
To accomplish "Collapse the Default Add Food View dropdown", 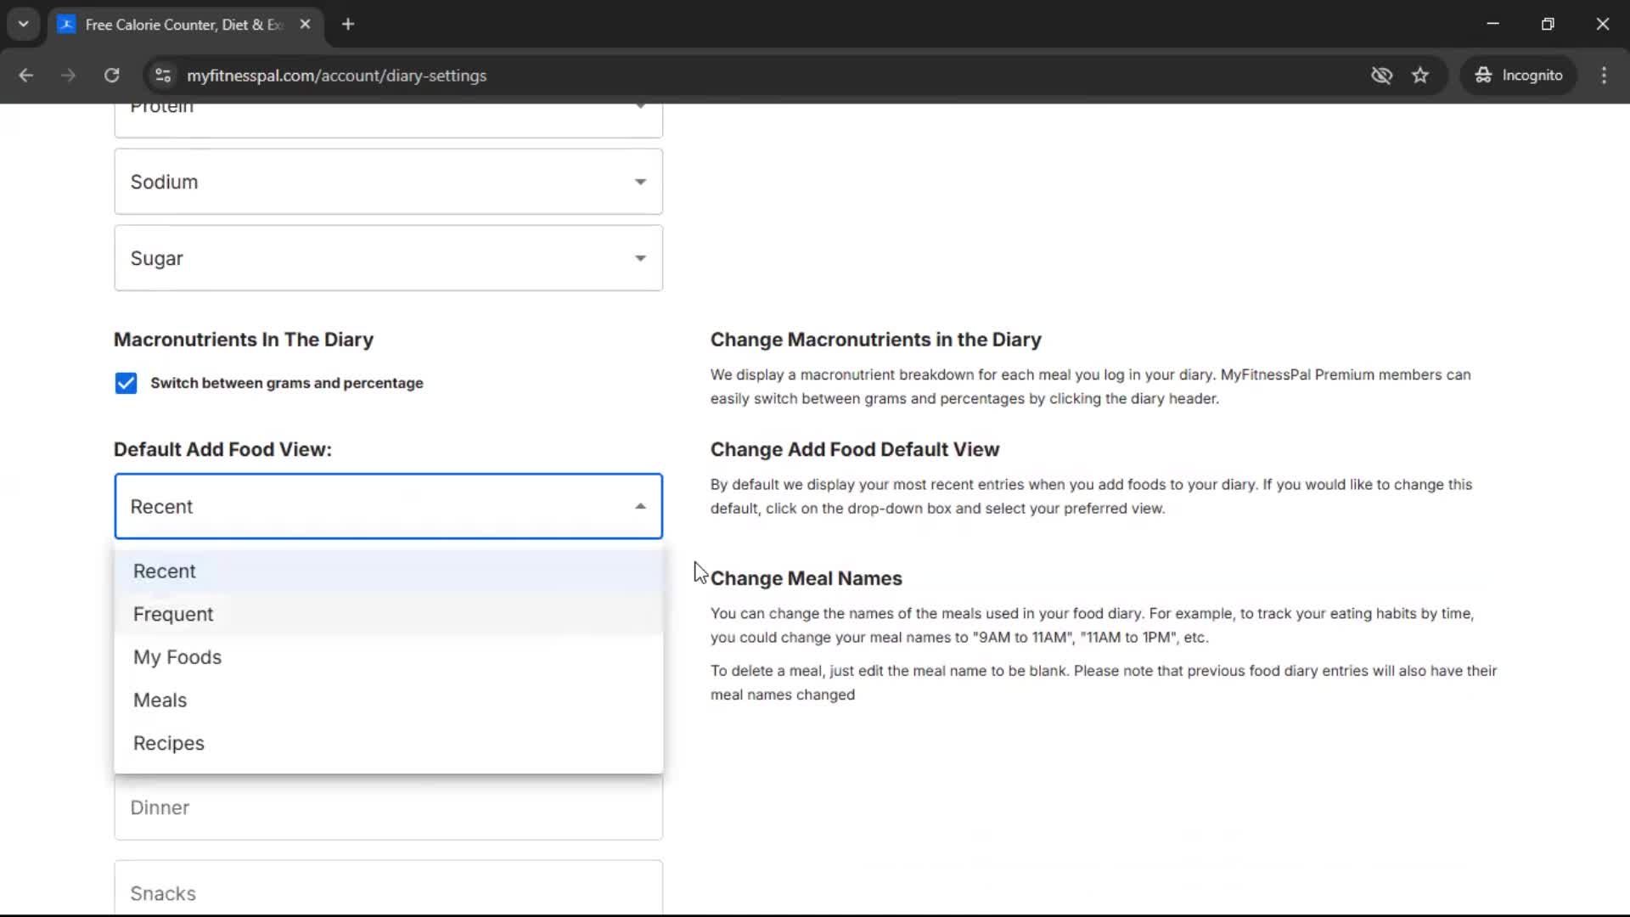I will pos(388,506).
